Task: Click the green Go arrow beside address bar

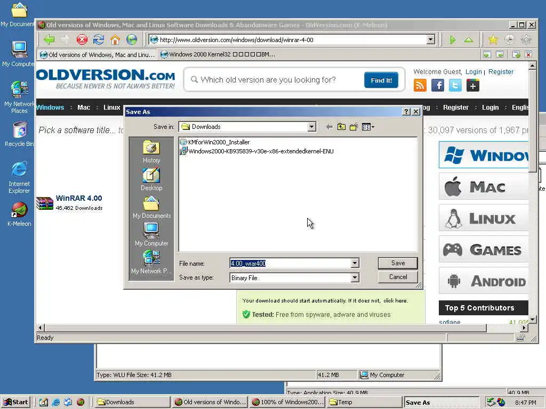Action: tap(452, 40)
